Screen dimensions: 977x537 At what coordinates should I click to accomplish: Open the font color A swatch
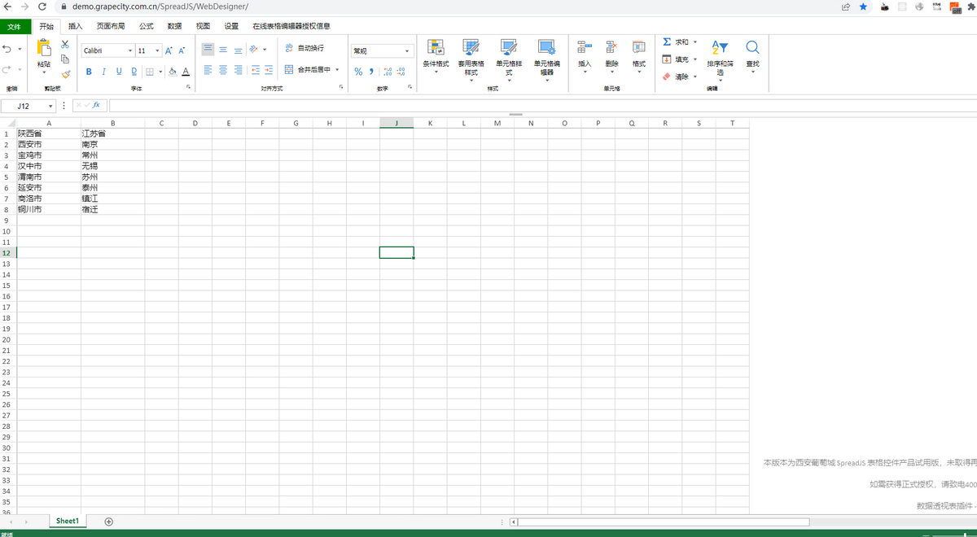pos(186,72)
